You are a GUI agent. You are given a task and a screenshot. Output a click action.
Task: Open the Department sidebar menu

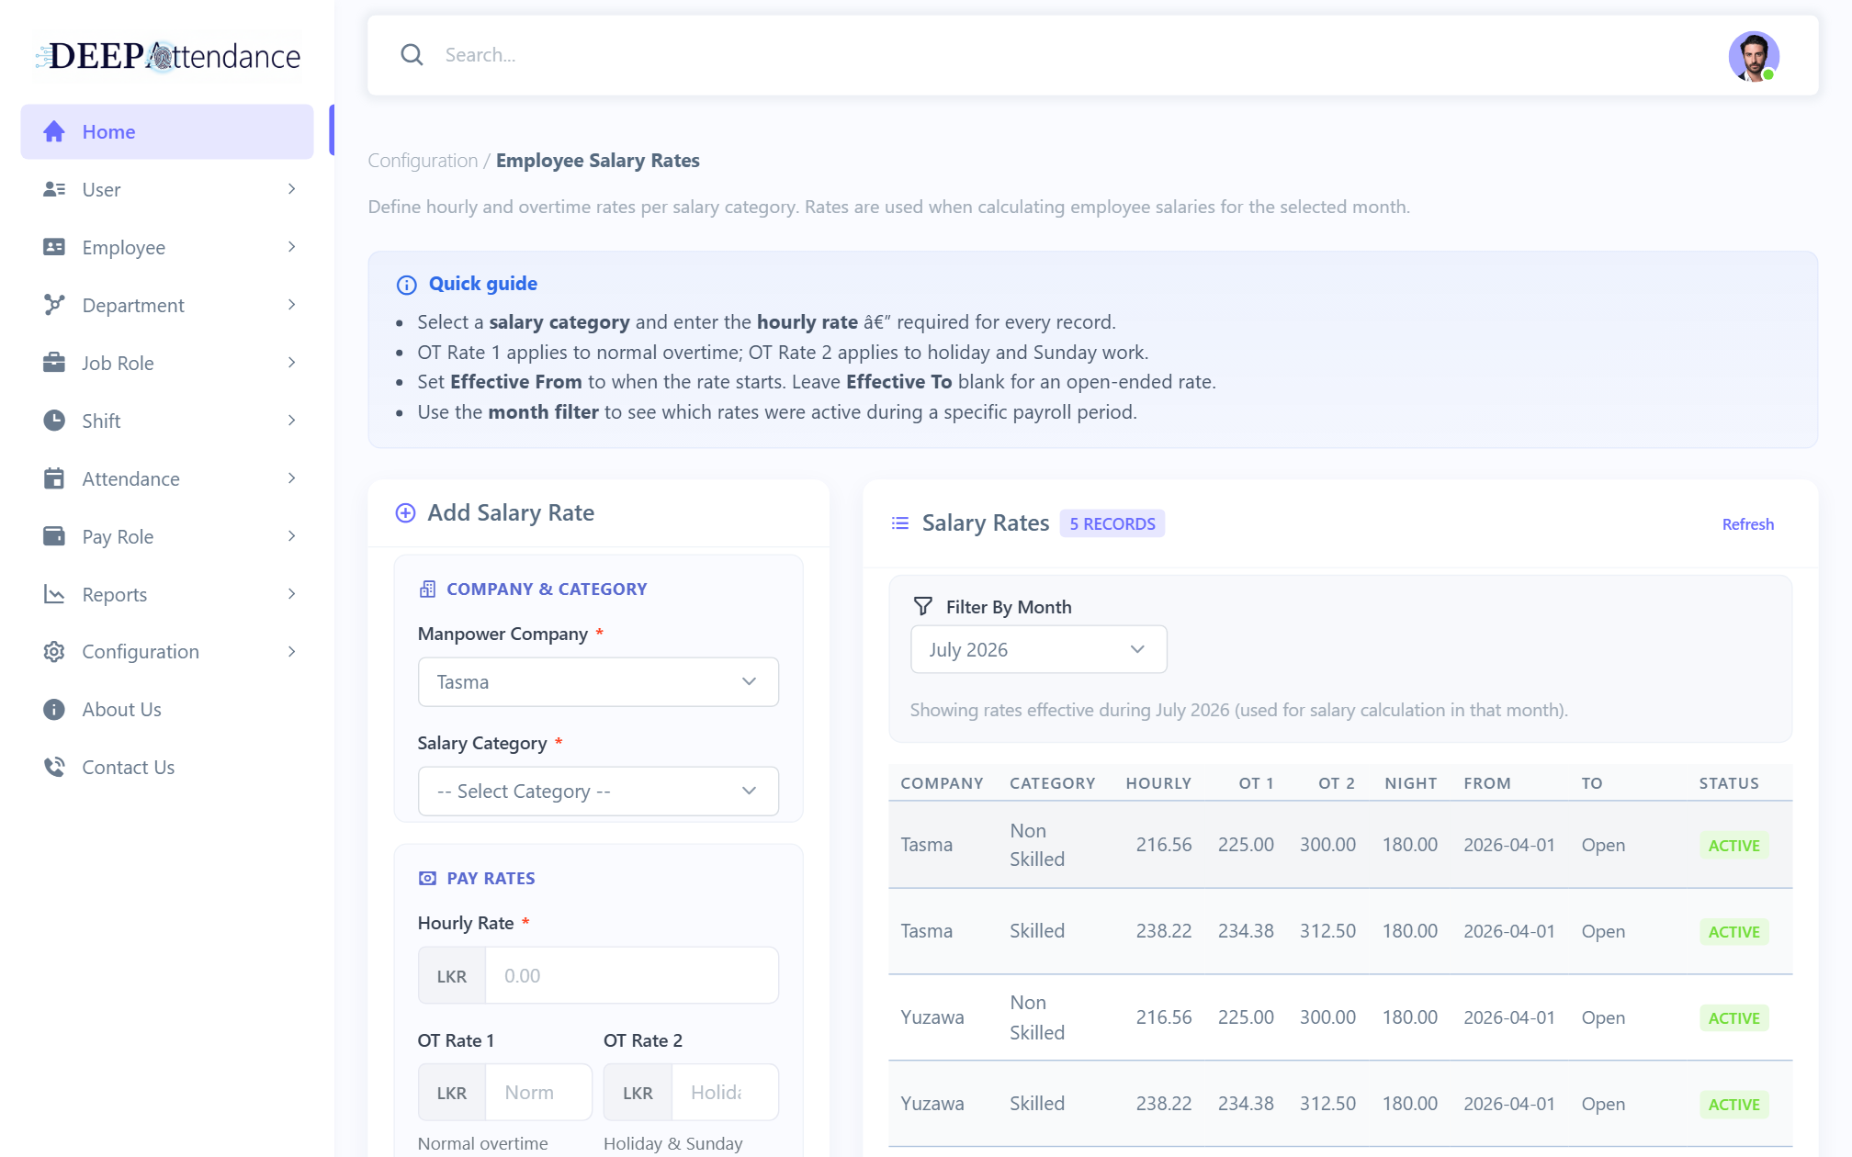[167, 305]
